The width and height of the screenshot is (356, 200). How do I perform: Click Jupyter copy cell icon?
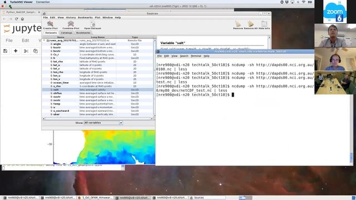tap(36, 51)
